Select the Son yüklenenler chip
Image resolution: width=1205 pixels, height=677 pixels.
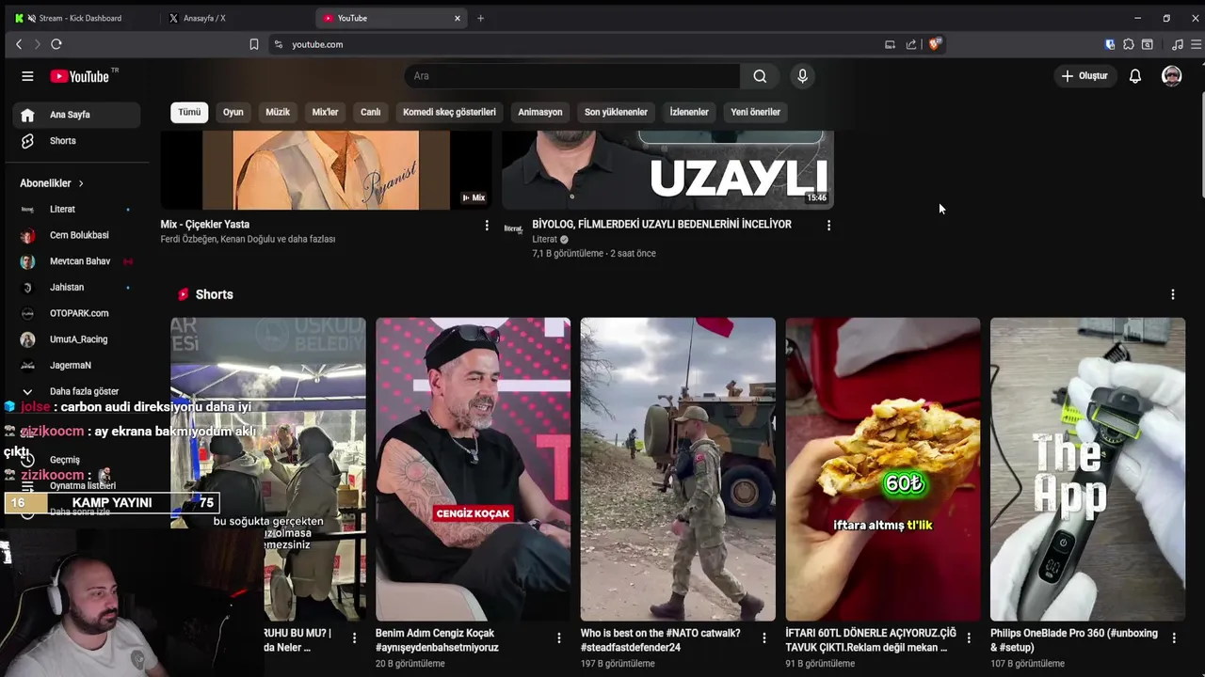coord(616,112)
